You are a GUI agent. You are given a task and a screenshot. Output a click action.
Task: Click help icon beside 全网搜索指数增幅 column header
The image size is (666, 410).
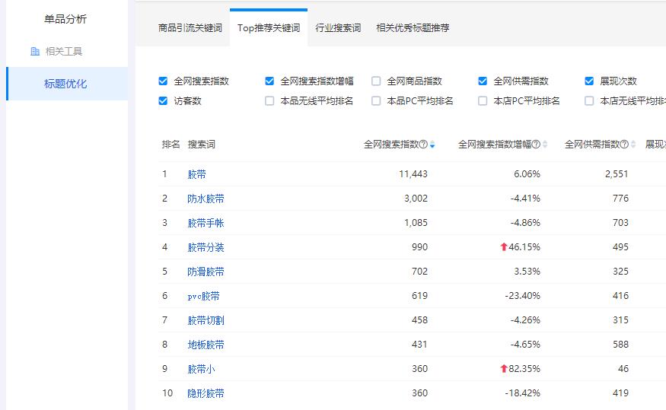pyautogui.click(x=536, y=145)
